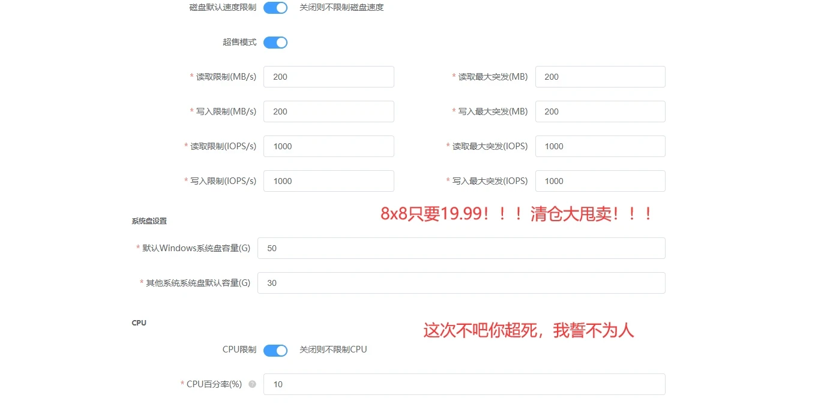Disable the 磁盘默认速度限制 toggle switch
Image resolution: width=818 pixels, height=407 pixels.
coord(275,8)
